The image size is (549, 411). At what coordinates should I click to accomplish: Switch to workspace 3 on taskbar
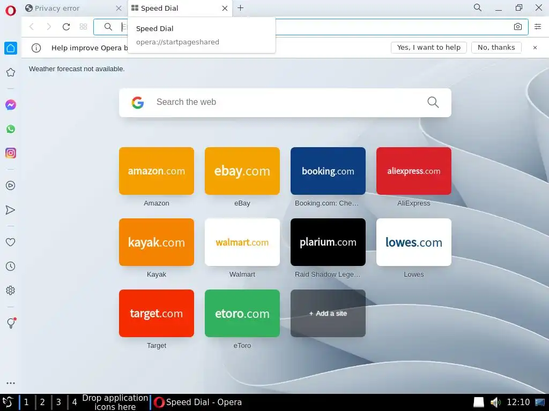point(58,402)
